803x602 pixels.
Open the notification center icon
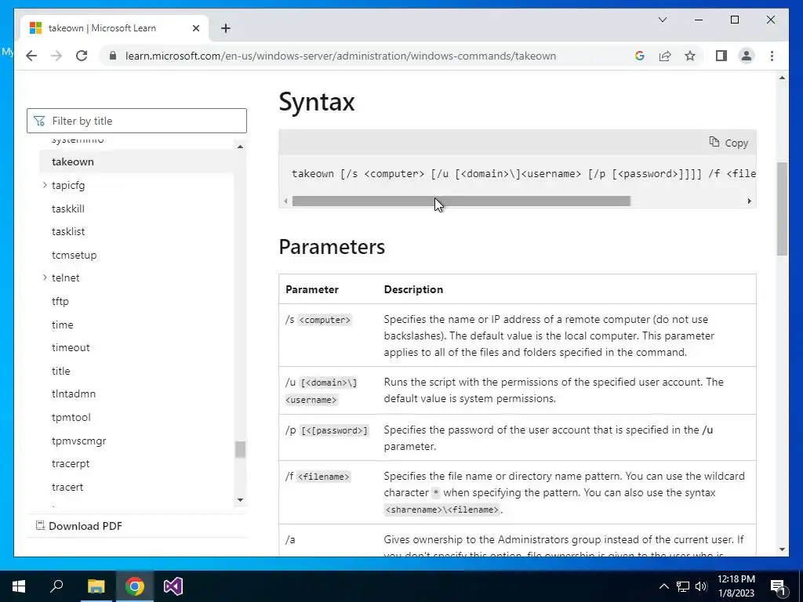(779, 586)
